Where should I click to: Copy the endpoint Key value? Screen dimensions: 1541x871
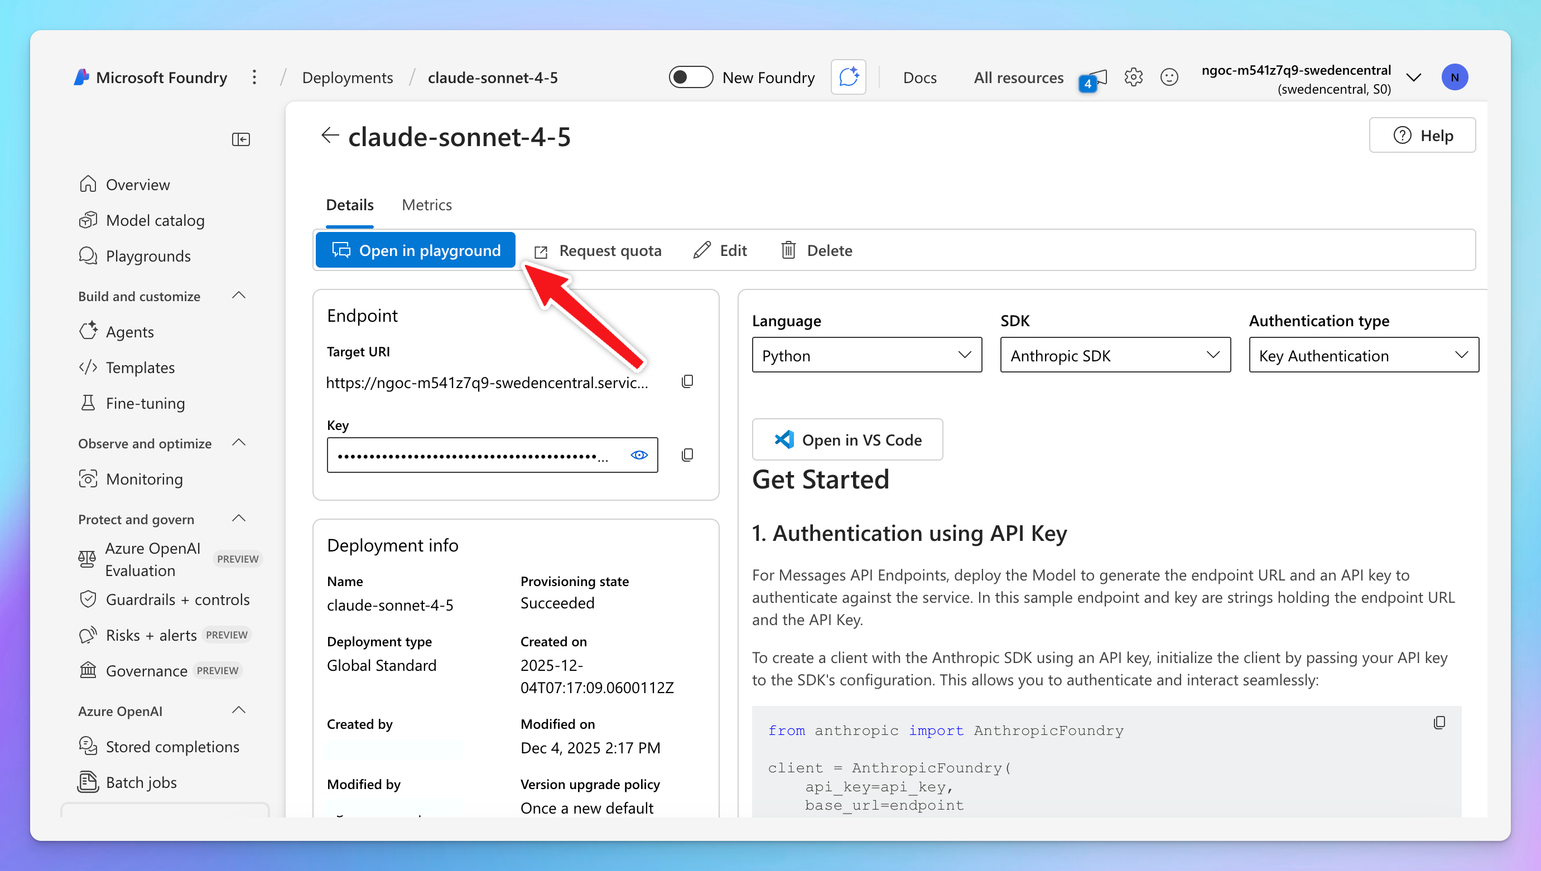tap(687, 455)
